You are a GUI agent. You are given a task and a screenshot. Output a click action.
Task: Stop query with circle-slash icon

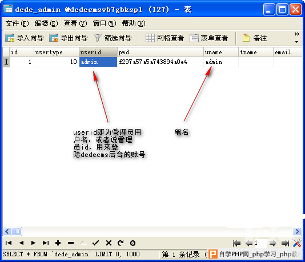click(x=133, y=243)
